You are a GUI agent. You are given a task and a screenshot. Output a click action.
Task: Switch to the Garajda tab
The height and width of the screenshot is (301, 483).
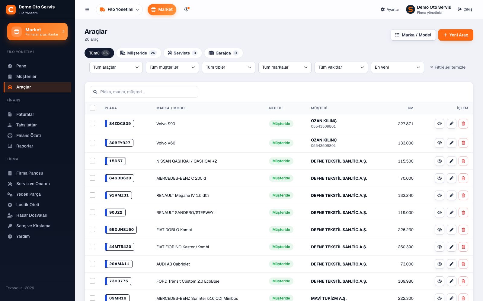pyautogui.click(x=224, y=53)
